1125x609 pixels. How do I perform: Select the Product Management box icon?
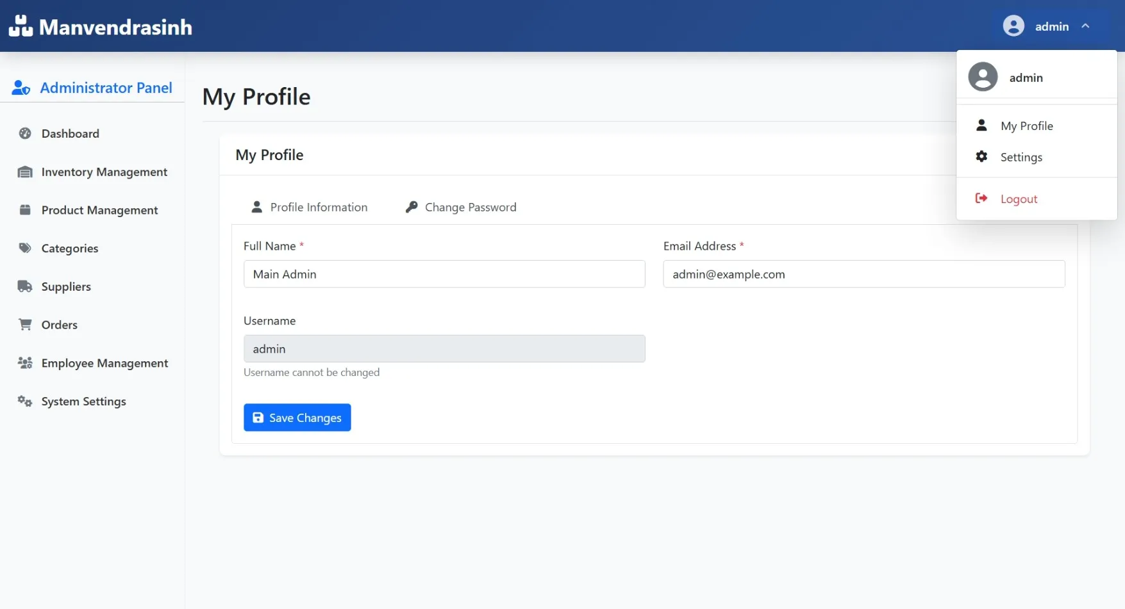point(25,209)
